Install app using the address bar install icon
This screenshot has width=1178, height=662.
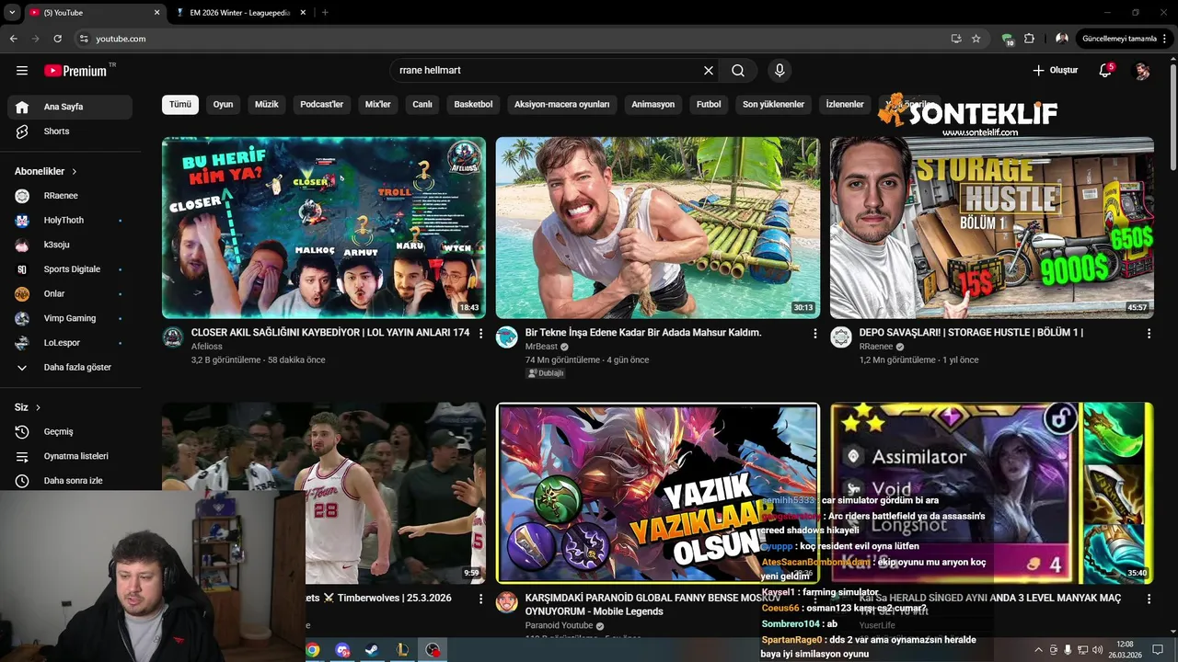[956, 39]
